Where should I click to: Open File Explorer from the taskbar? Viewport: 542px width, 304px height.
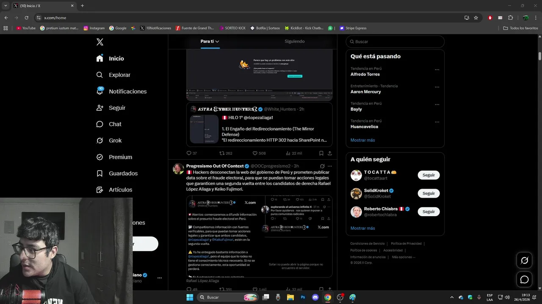[290, 297]
